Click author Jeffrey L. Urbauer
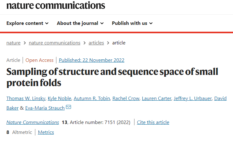This screenshot has width=233, height=142. (193, 98)
